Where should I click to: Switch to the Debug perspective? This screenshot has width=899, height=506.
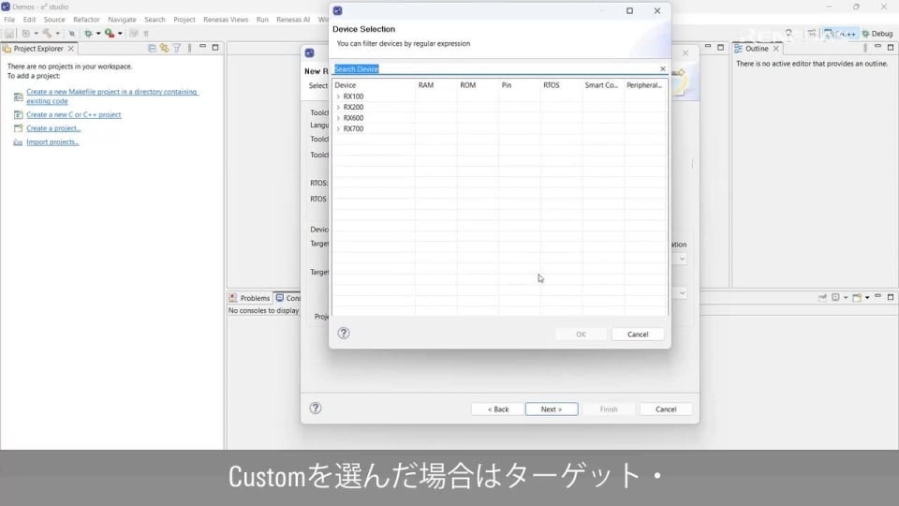(x=877, y=34)
